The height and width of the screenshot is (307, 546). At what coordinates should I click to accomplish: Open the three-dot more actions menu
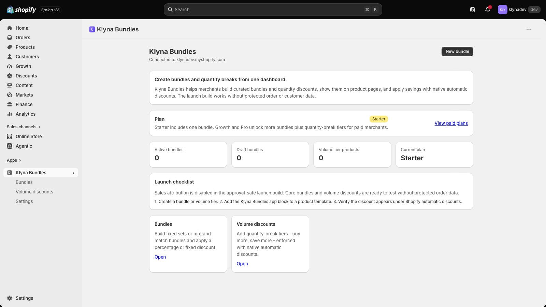529,29
